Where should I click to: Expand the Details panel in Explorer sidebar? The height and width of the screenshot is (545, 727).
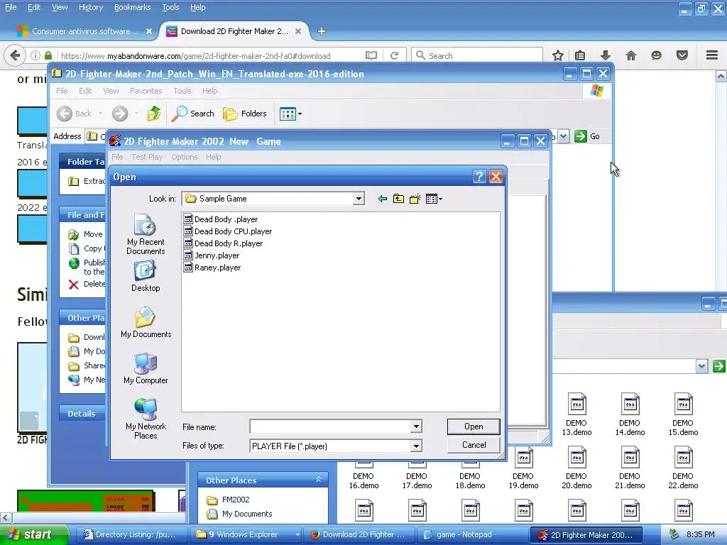(x=81, y=414)
